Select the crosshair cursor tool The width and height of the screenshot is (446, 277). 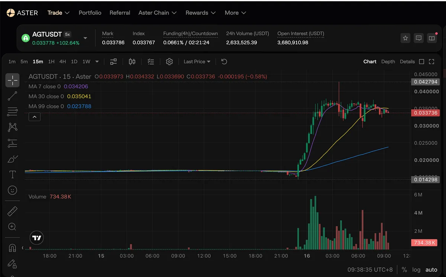(x=12, y=80)
